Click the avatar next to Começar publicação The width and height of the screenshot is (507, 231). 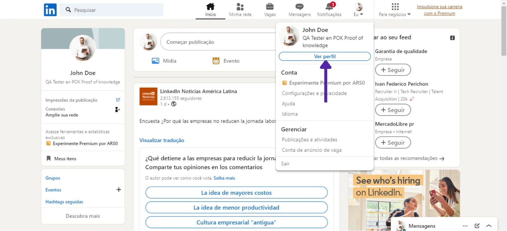click(x=148, y=42)
